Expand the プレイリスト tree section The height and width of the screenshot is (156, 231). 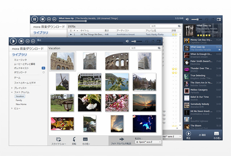12,88
